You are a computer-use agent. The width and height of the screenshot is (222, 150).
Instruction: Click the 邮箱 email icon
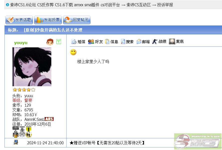(x=143, y=42)
